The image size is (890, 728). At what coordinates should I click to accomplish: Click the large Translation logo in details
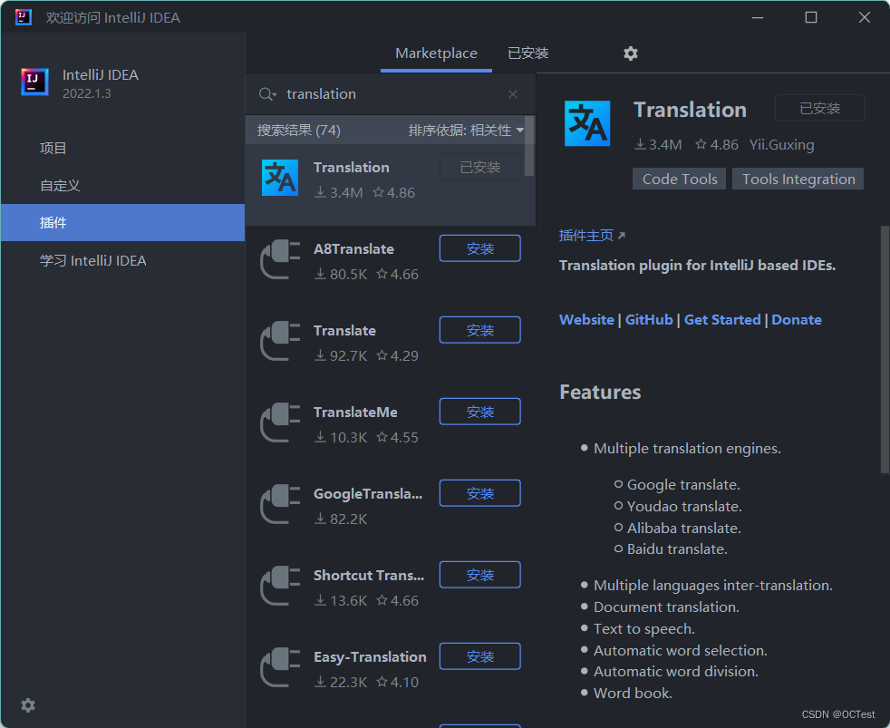(x=587, y=123)
